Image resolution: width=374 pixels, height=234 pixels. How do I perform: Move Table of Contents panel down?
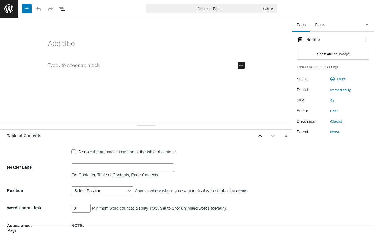(273, 136)
